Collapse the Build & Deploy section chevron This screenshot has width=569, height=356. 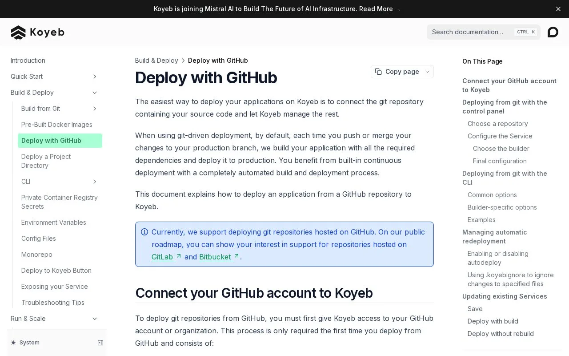[95, 93]
